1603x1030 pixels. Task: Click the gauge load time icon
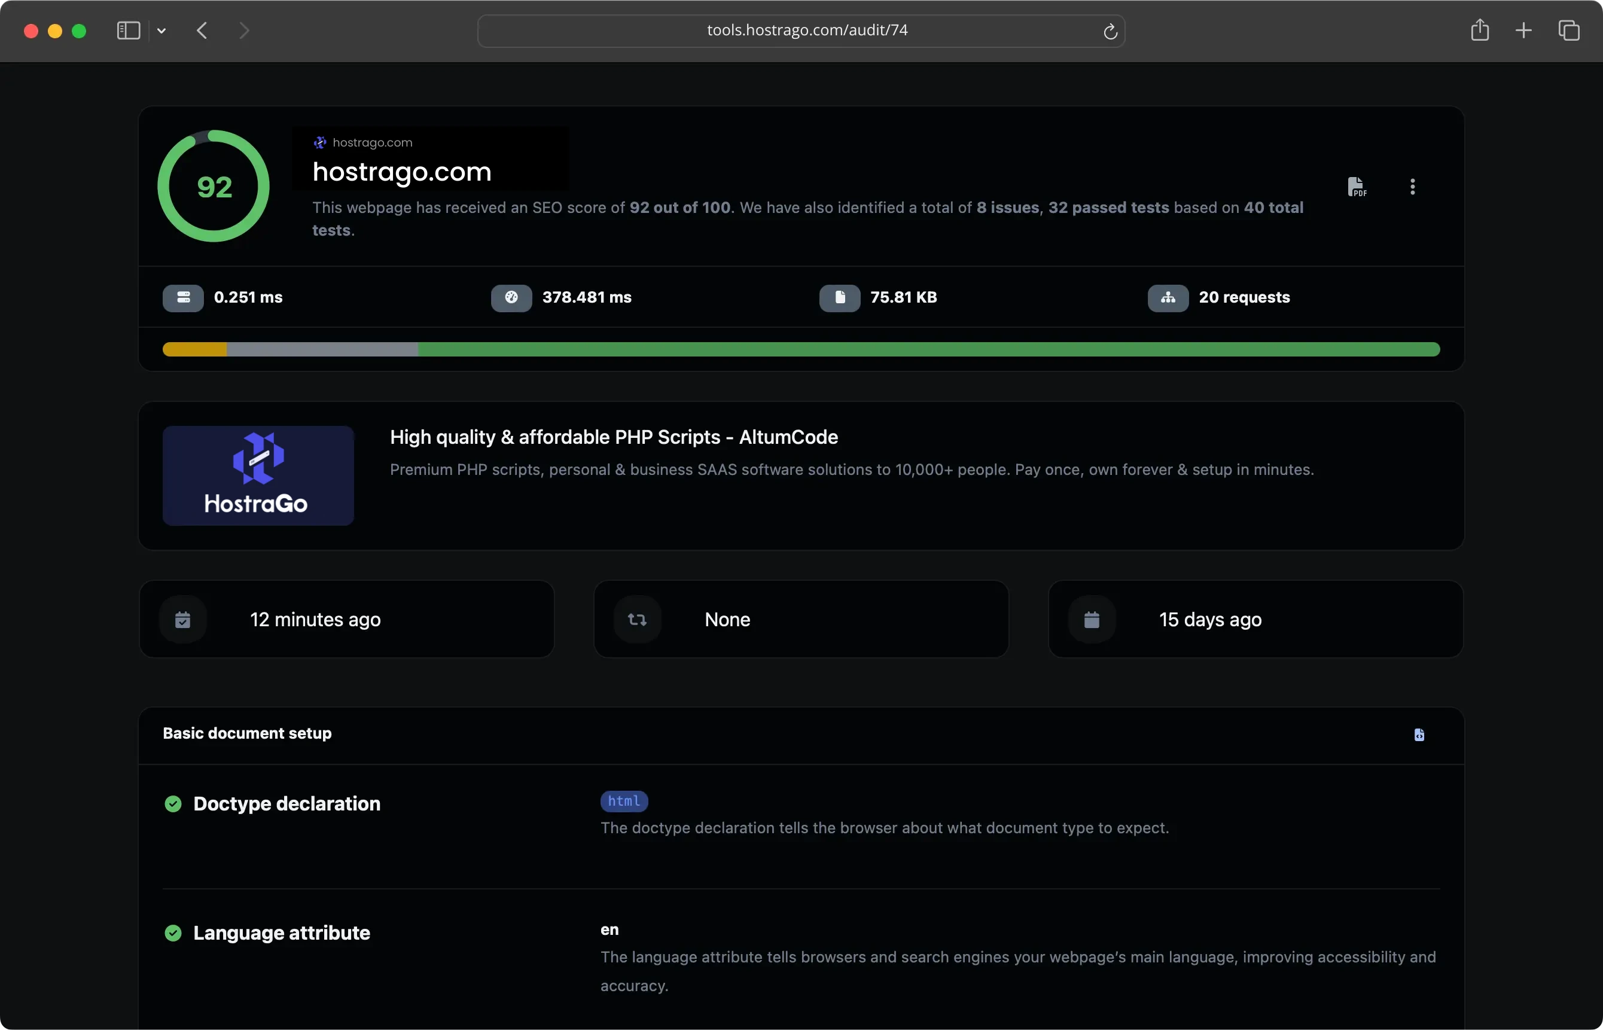tap(511, 298)
